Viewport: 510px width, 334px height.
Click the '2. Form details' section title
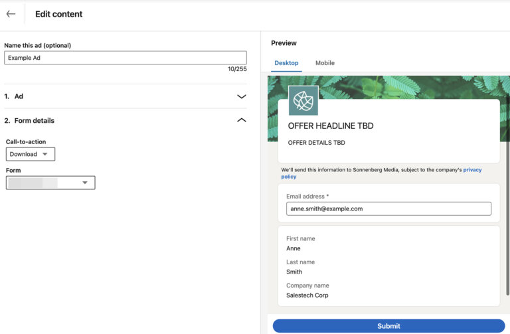pos(29,121)
